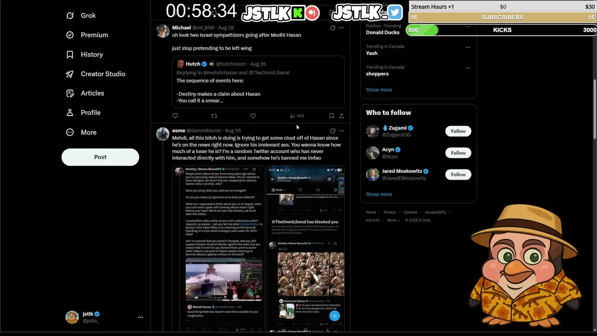Ask Grok about esme's tweet
Viewport: 597px width, 336px height.
click(x=333, y=131)
